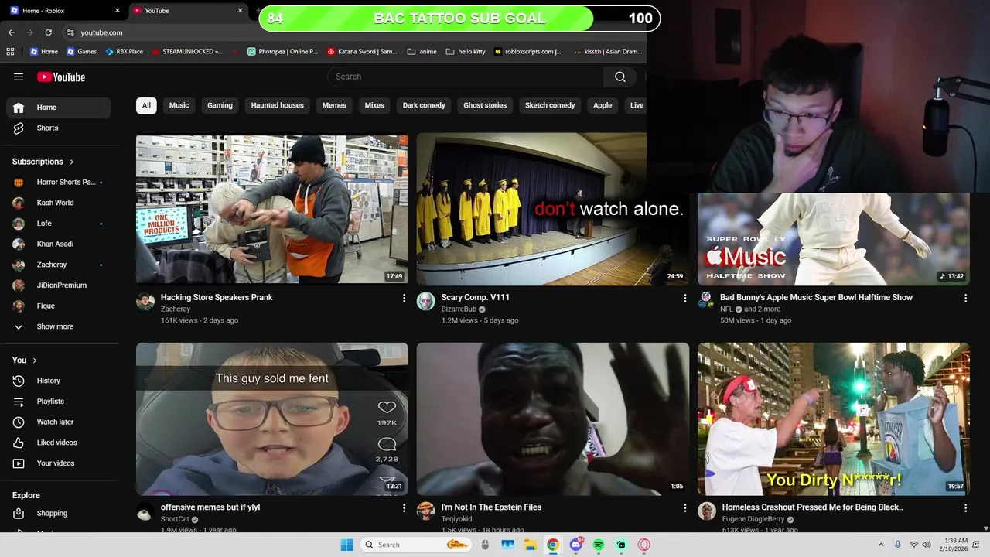
Task: Open Shopping under Explore
Action: pyautogui.click(x=59, y=514)
